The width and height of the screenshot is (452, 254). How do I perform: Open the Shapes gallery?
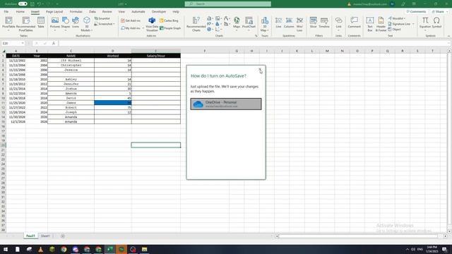(x=66, y=23)
